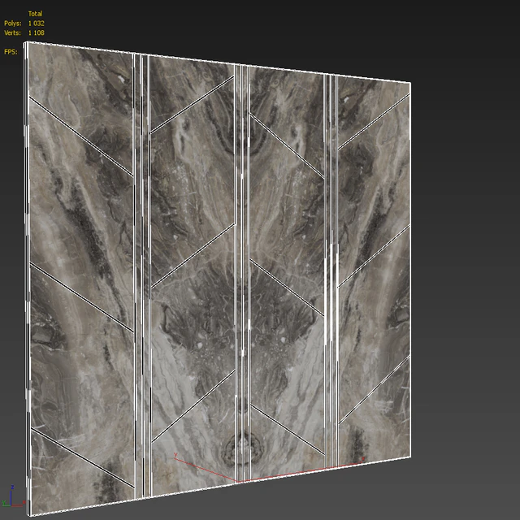Screen dimensions: 520x520
Task: Click the world axis tripod gizmo
Action: [x=12, y=496]
